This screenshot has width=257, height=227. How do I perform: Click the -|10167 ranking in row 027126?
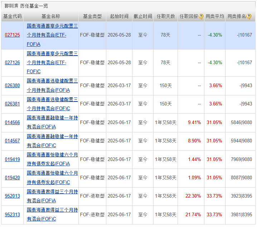[x=244, y=63]
